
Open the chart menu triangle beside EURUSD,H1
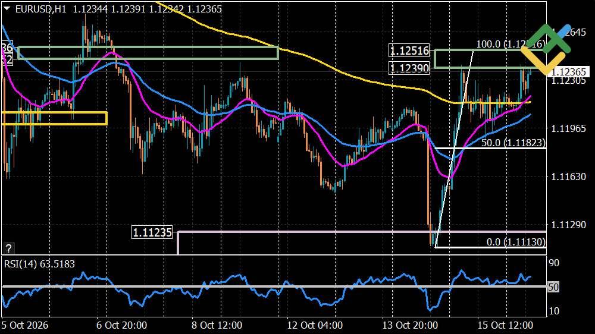(7, 8)
